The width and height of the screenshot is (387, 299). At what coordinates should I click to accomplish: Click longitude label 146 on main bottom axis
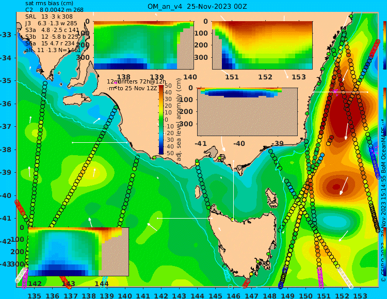point(233,295)
